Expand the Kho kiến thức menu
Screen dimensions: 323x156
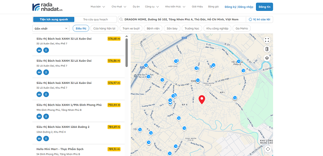pyautogui.click(x=175, y=6)
